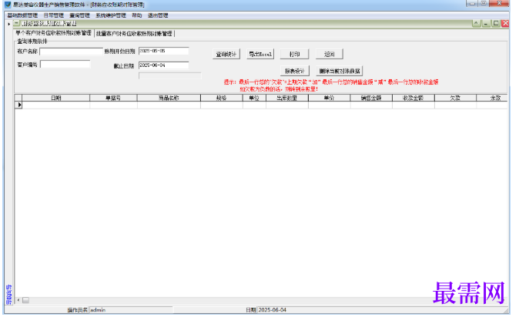
Task: Click the 单位 column header
Action: click(x=254, y=98)
